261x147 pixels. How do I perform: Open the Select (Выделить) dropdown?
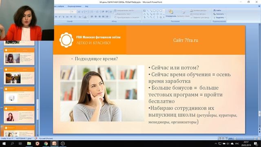click(219, 17)
